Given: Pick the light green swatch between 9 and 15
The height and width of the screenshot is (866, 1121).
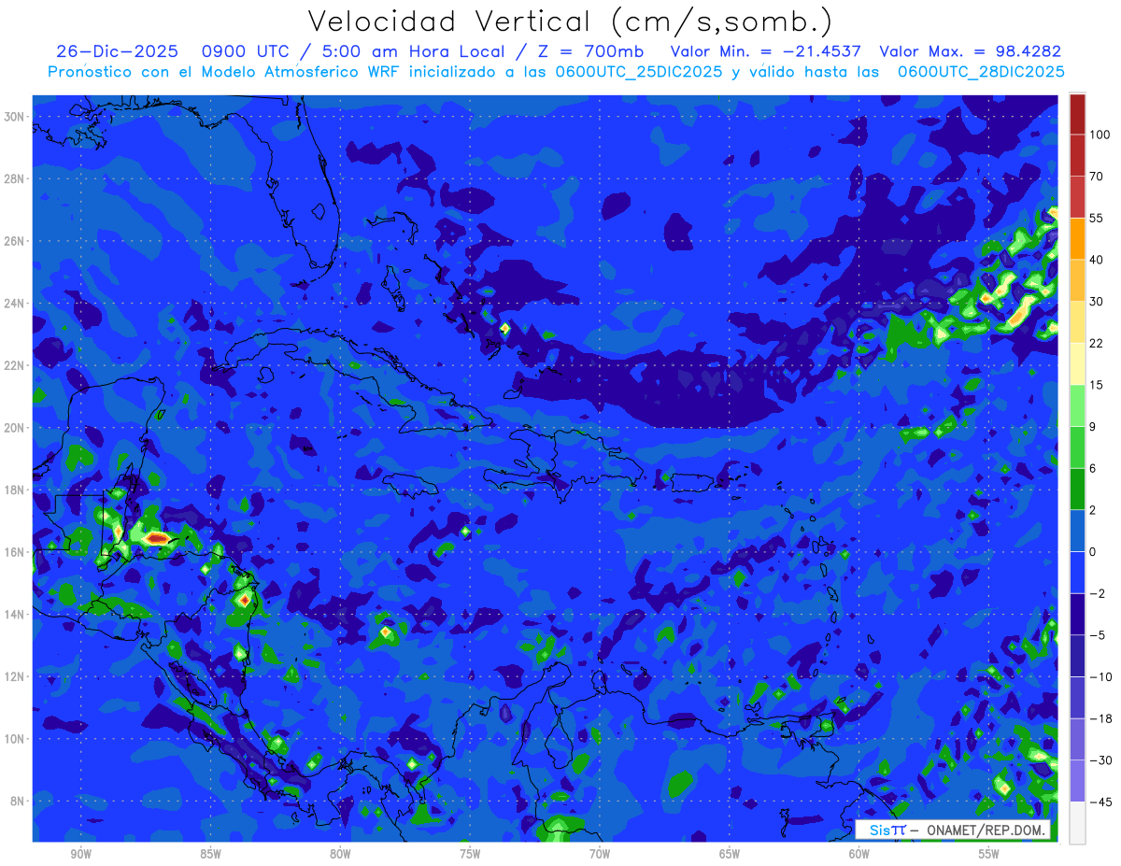Looking at the screenshot, I should (1077, 405).
